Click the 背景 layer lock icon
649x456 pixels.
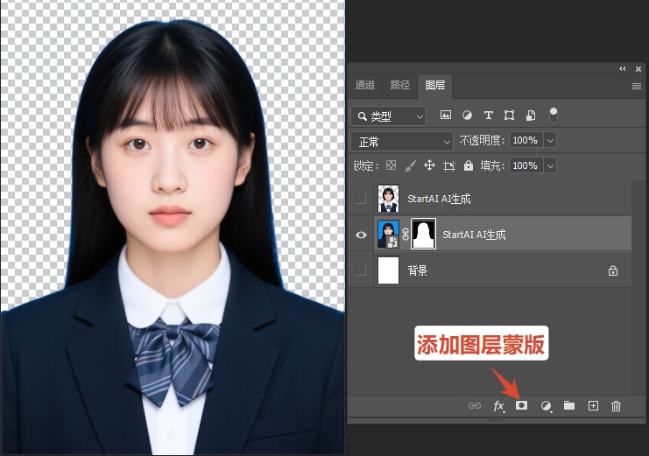tap(613, 270)
